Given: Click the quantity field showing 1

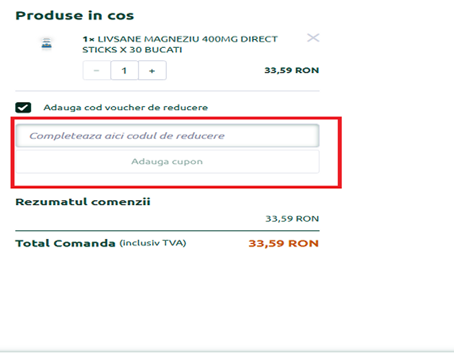Looking at the screenshot, I should pos(124,71).
